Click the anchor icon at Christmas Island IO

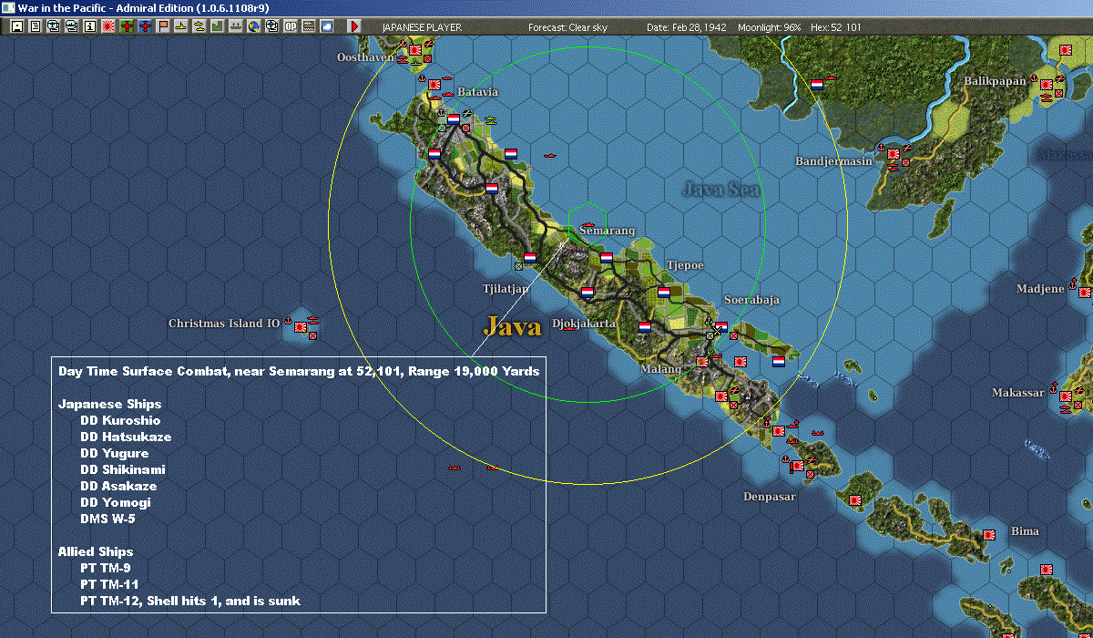pyautogui.click(x=289, y=321)
